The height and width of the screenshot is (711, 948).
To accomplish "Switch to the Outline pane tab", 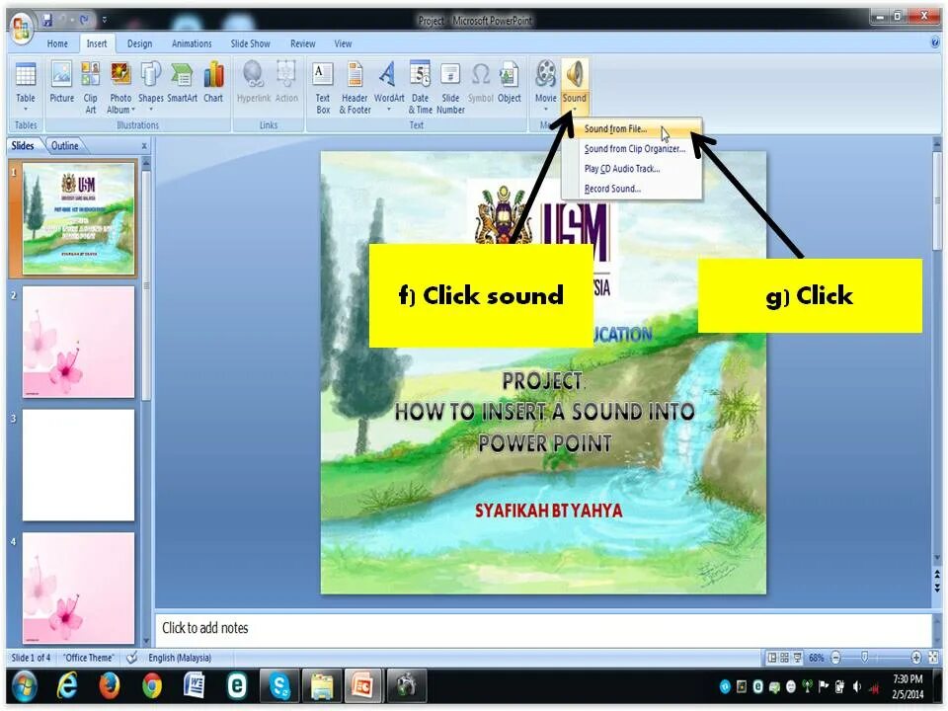I will coord(65,146).
